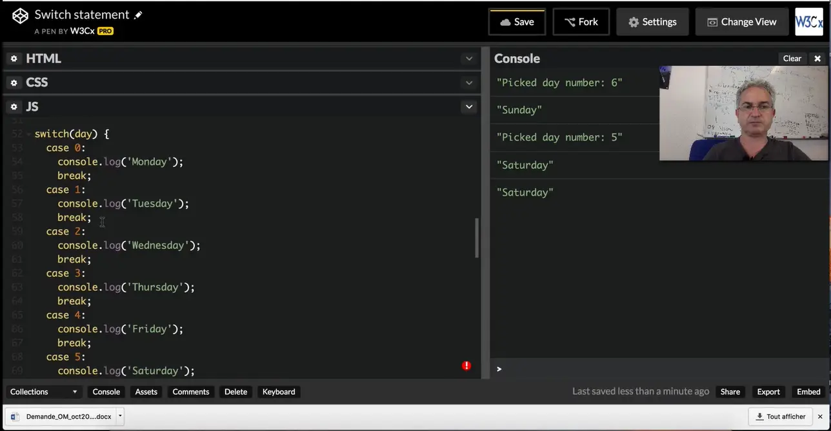Click code line console.log('Thursday')
831x431 pixels.
point(126,287)
